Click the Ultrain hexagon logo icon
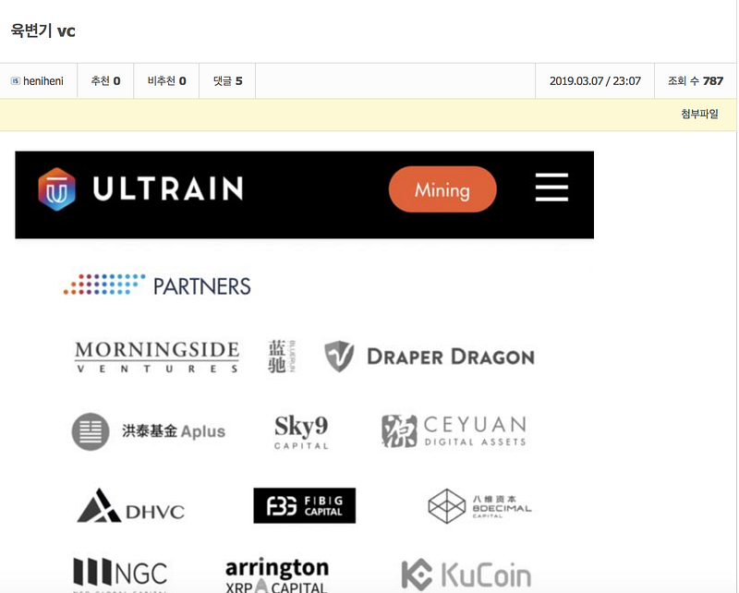739x593 pixels. tap(57, 189)
